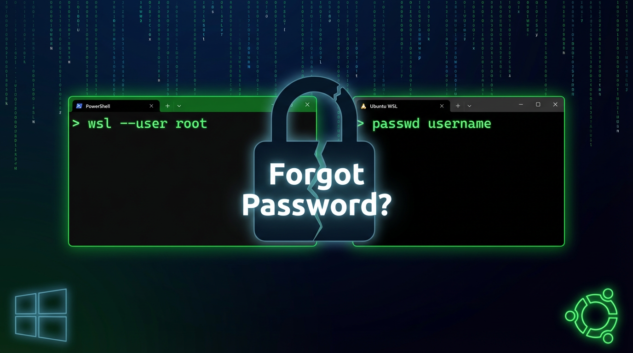Click the glowing Windows logo
This screenshot has width=633, height=353.
(41, 315)
